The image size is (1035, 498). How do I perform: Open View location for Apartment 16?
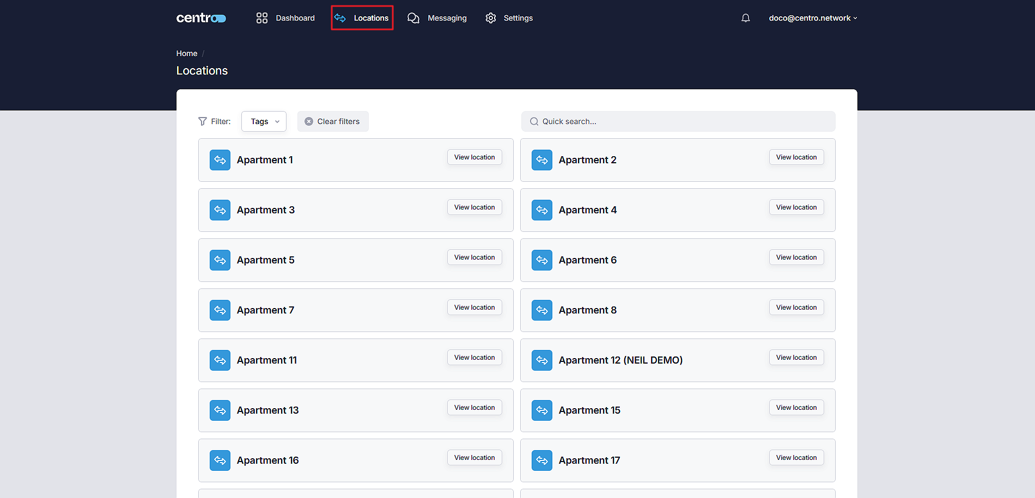474,458
